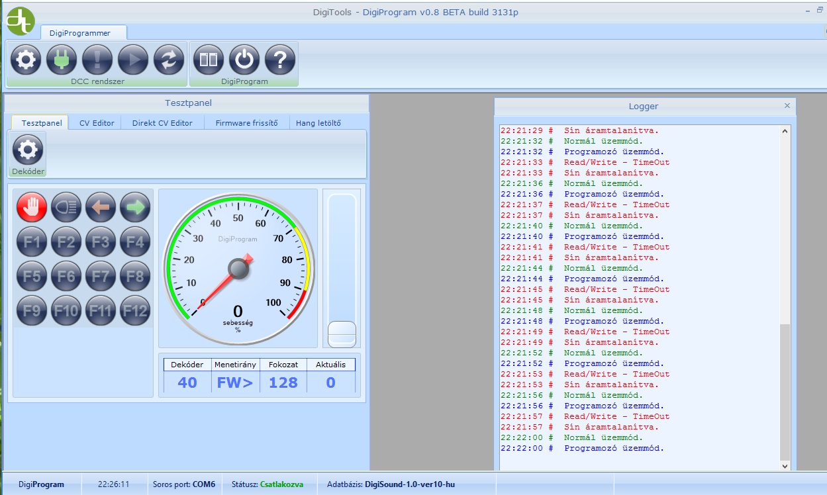Toggle function F8
The height and width of the screenshot is (495, 827).
coord(135,276)
